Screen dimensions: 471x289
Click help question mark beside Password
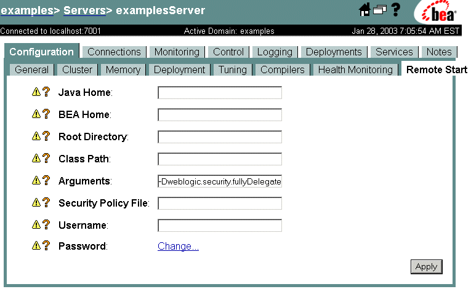[x=46, y=245]
